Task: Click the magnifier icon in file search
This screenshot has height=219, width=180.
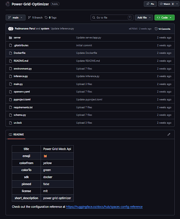Action: [x=94, y=18]
